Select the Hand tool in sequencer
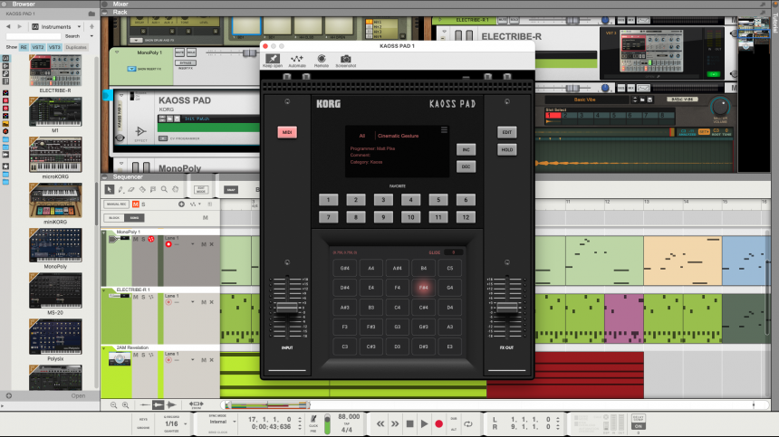Image resolution: width=779 pixels, height=437 pixels. click(x=176, y=189)
